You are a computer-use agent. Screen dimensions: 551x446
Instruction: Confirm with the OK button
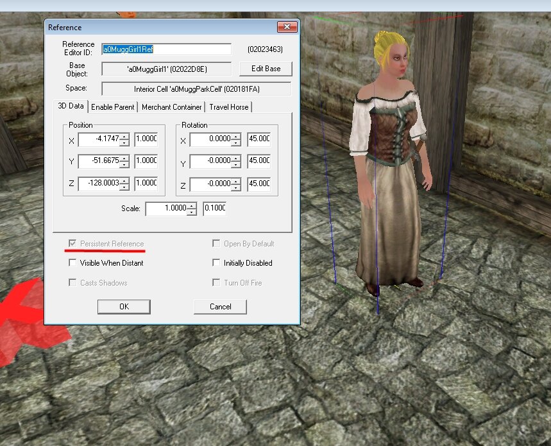coord(124,307)
